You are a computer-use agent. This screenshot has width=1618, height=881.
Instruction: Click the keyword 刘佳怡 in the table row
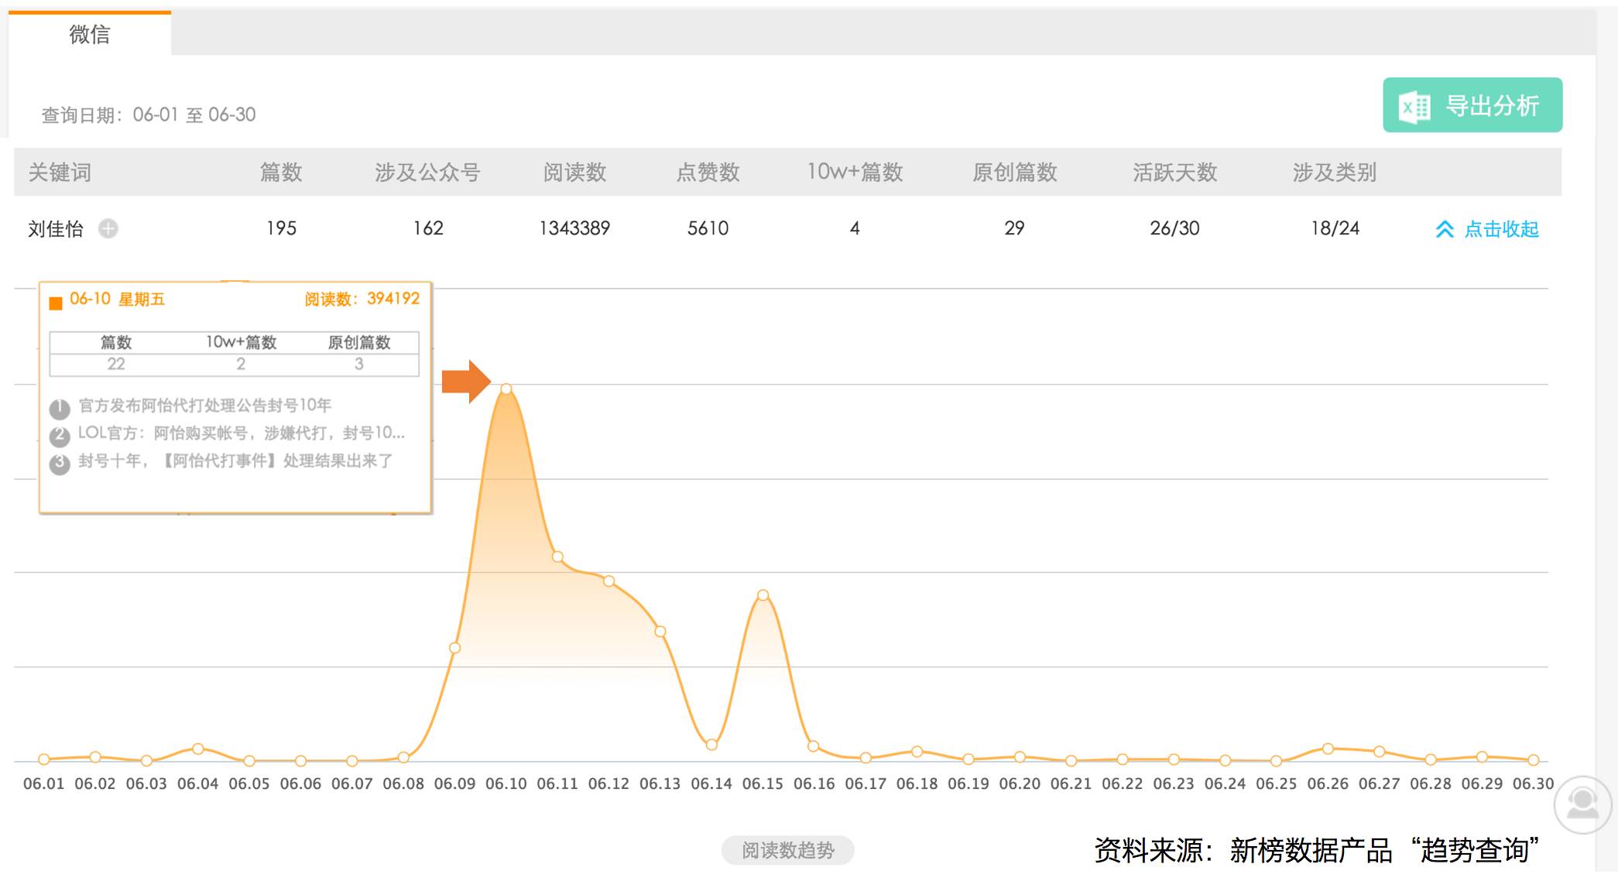(x=56, y=229)
